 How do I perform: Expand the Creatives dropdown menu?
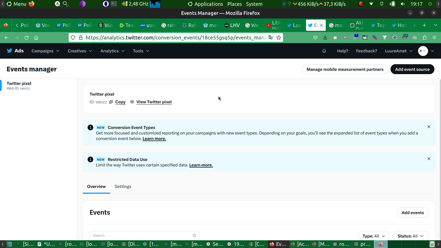[80, 51]
